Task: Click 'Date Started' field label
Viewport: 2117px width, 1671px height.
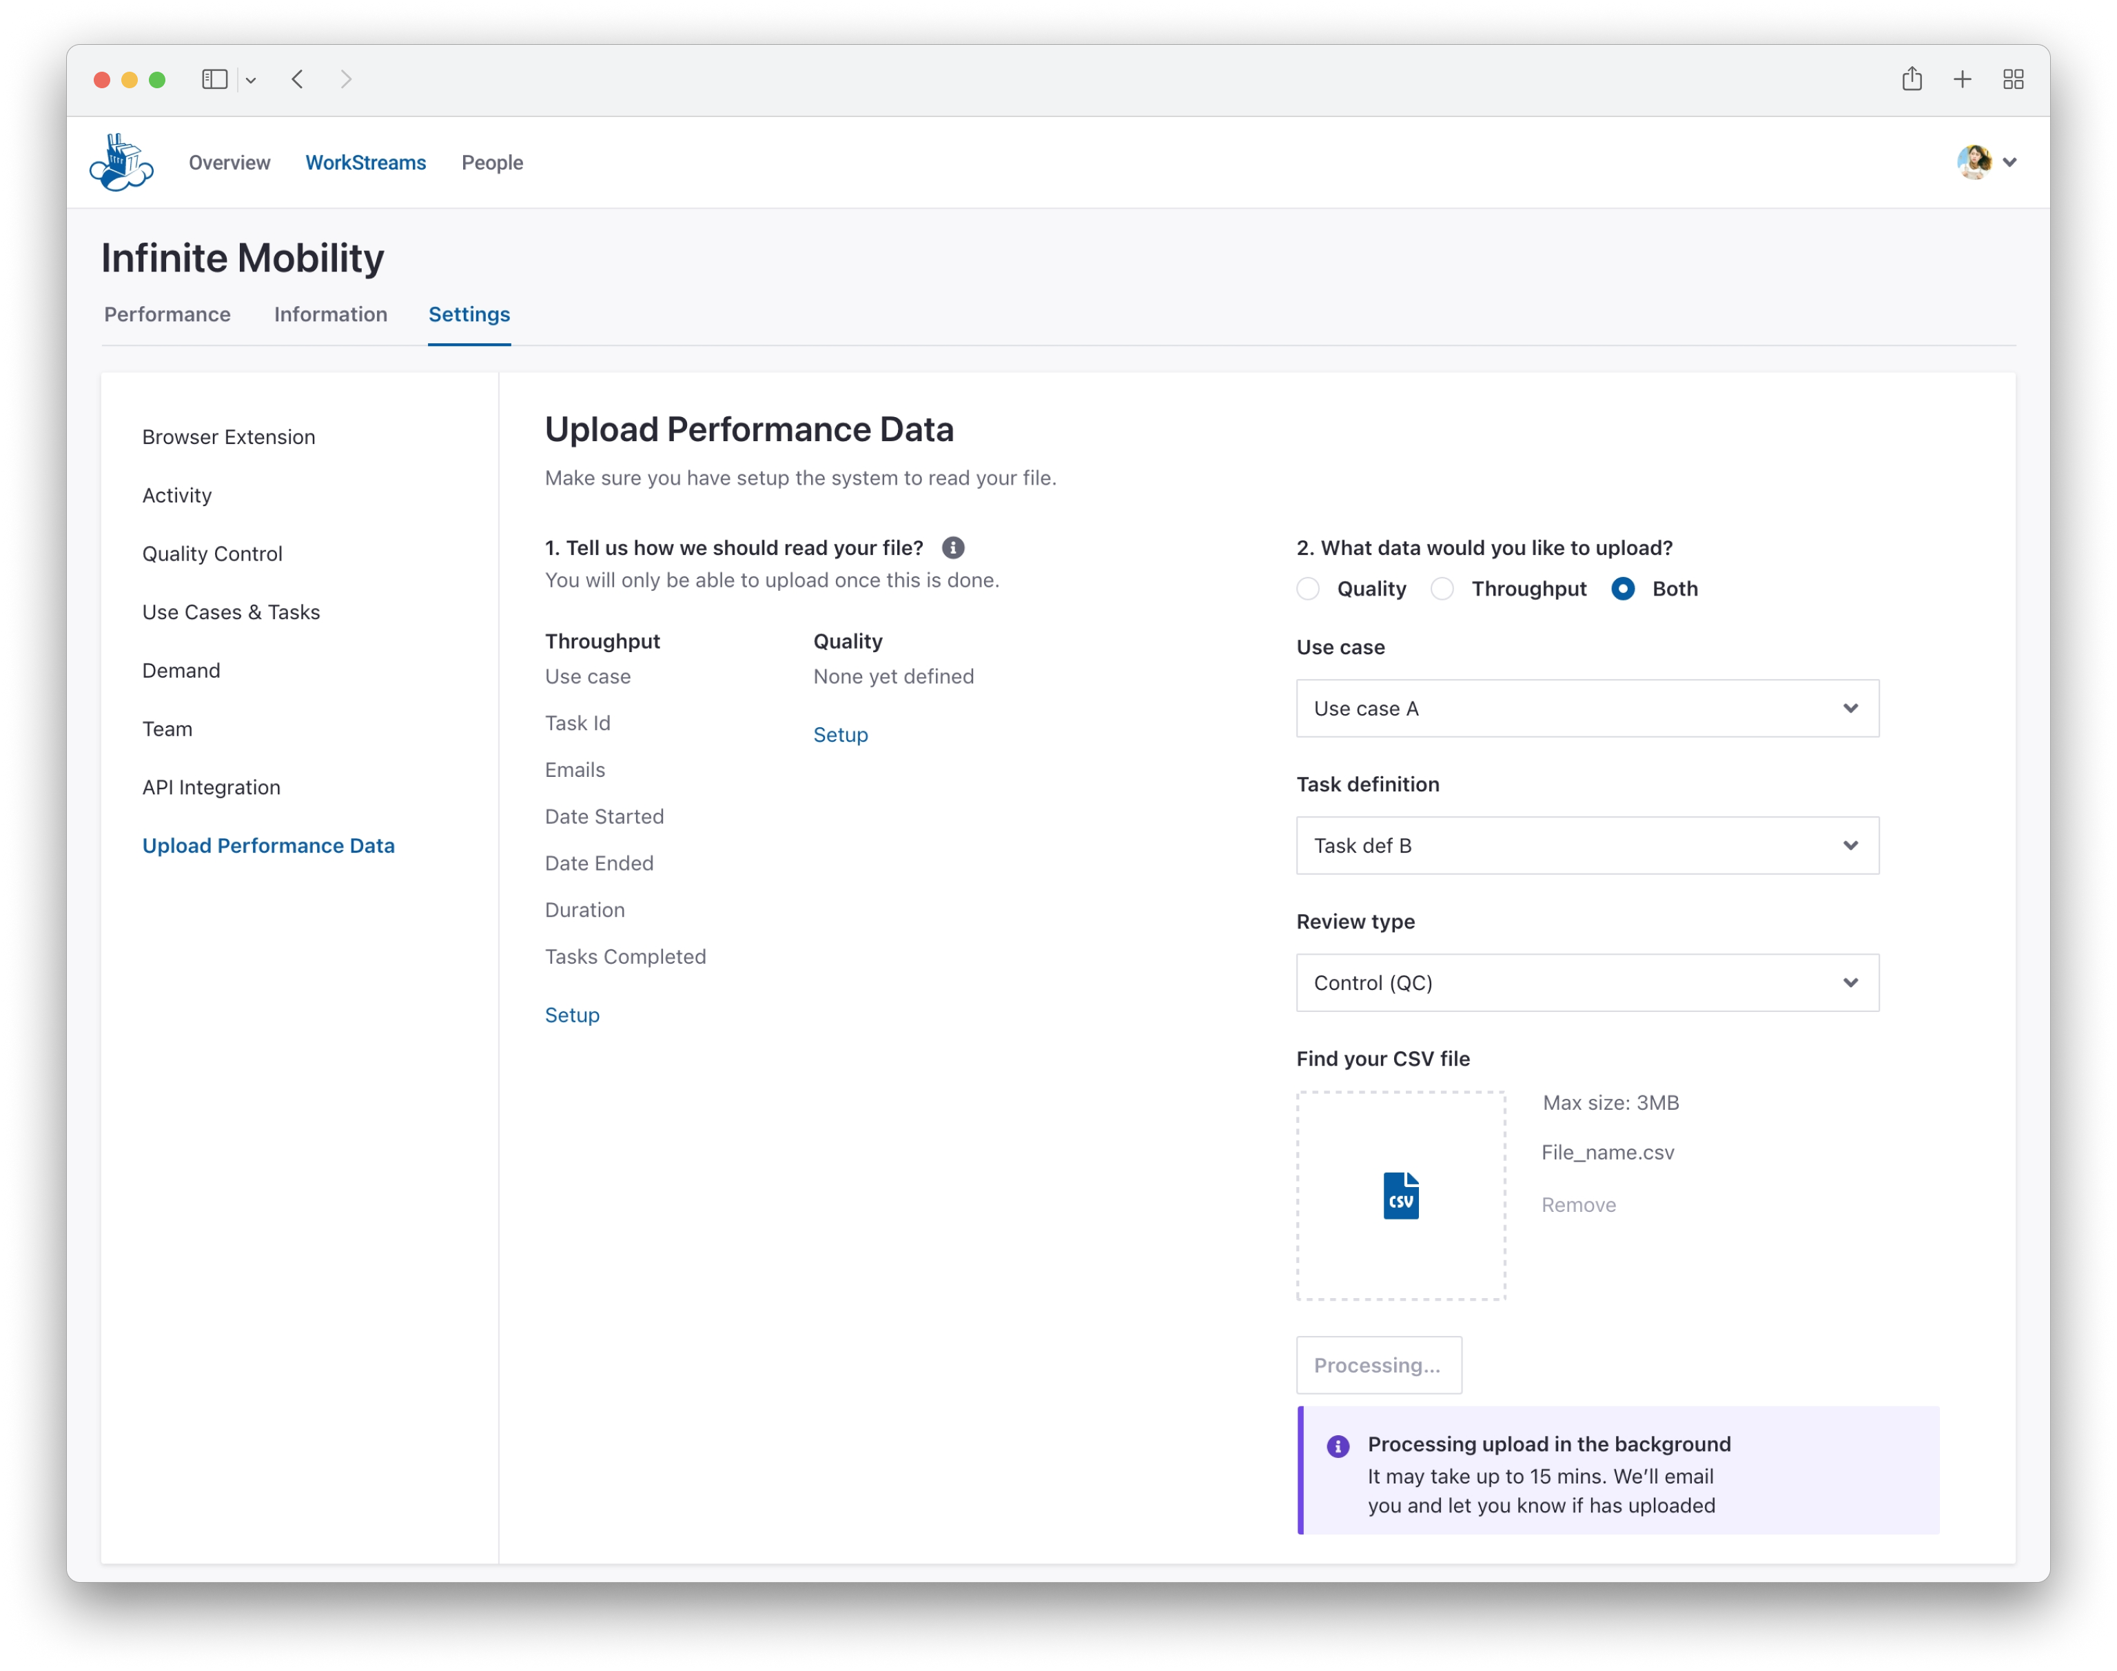Action: [x=604, y=817]
